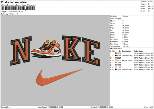Click the Production Worksheet title
This screenshot has width=154, height=109.
[x=14, y=2]
